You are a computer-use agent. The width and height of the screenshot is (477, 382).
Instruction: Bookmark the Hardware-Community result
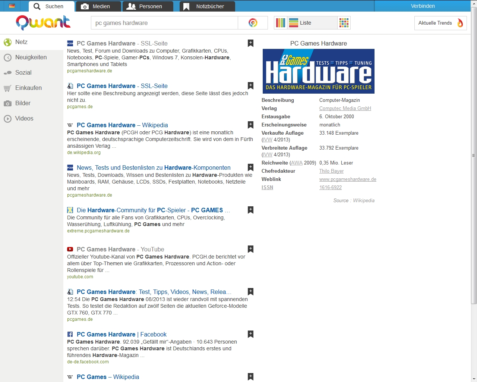[251, 210]
